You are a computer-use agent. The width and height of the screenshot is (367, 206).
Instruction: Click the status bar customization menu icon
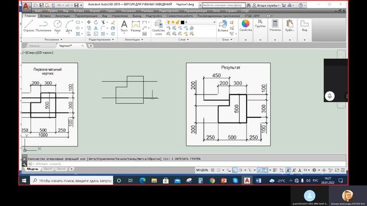pos(343,171)
